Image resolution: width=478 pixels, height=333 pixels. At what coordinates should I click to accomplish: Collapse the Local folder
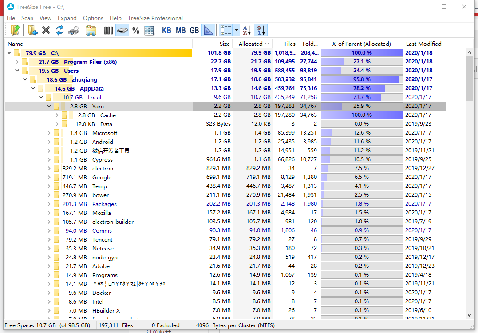tap(41, 97)
